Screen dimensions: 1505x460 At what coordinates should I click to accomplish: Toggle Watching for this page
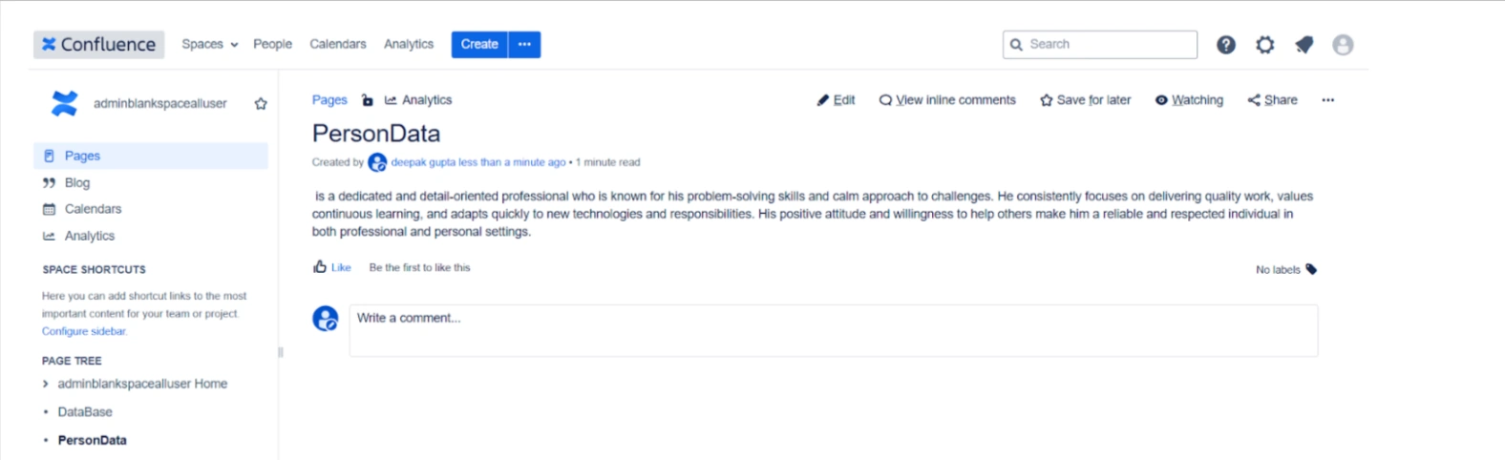pos(1189,100)
